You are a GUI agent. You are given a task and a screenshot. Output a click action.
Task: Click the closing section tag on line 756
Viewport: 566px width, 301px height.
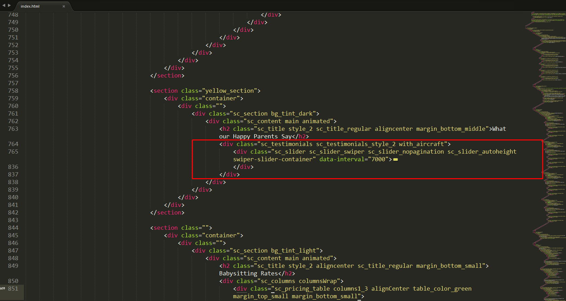click(x=167, y=75)
